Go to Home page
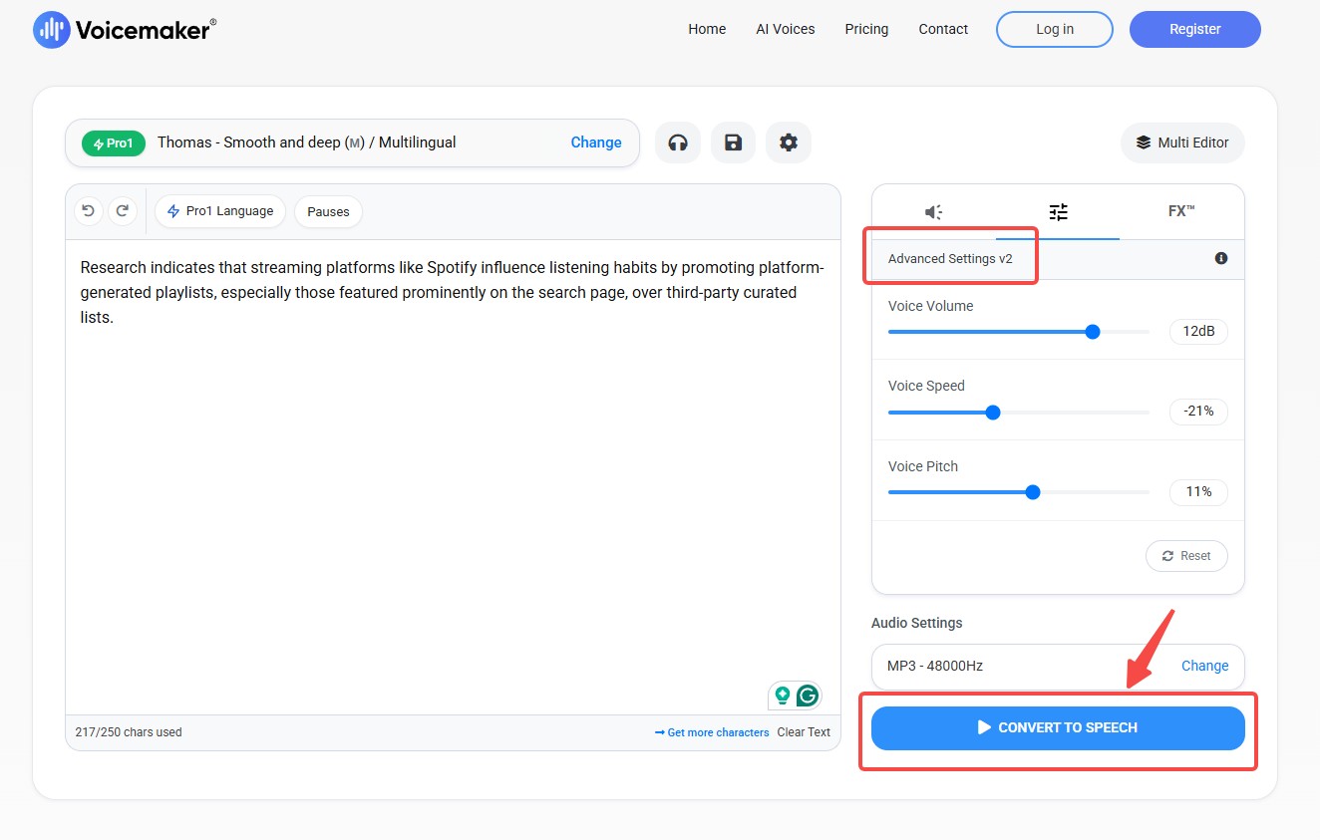This screenshot has width=1320, height=840. [707, 29]
